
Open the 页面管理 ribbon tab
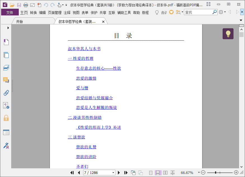[x=55, y=13]
